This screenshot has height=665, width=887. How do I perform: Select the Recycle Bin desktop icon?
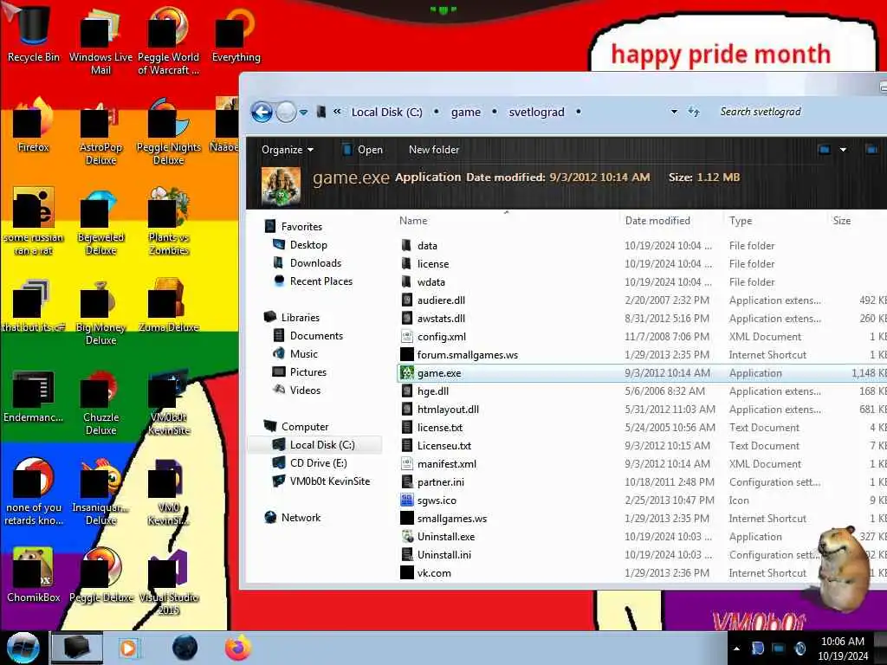(x=34, y=34)
